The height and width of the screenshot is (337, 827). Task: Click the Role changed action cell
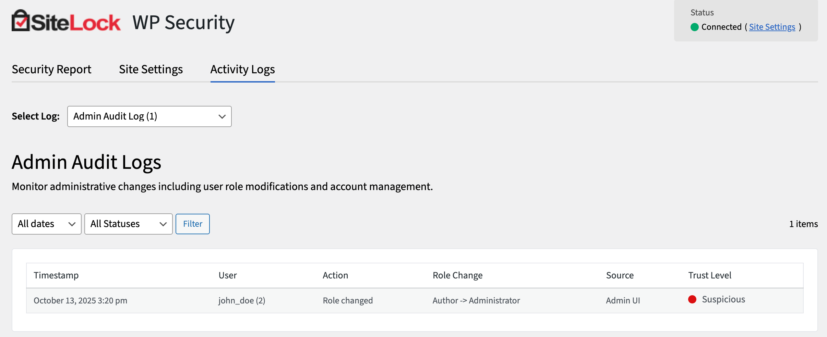[348, 300]
